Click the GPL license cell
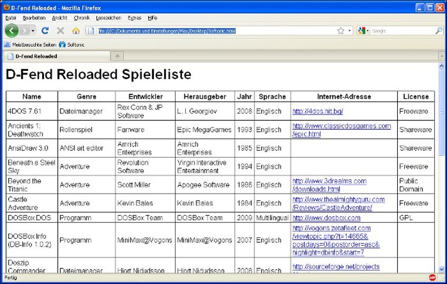447x284 pixels. click(416, 218)
